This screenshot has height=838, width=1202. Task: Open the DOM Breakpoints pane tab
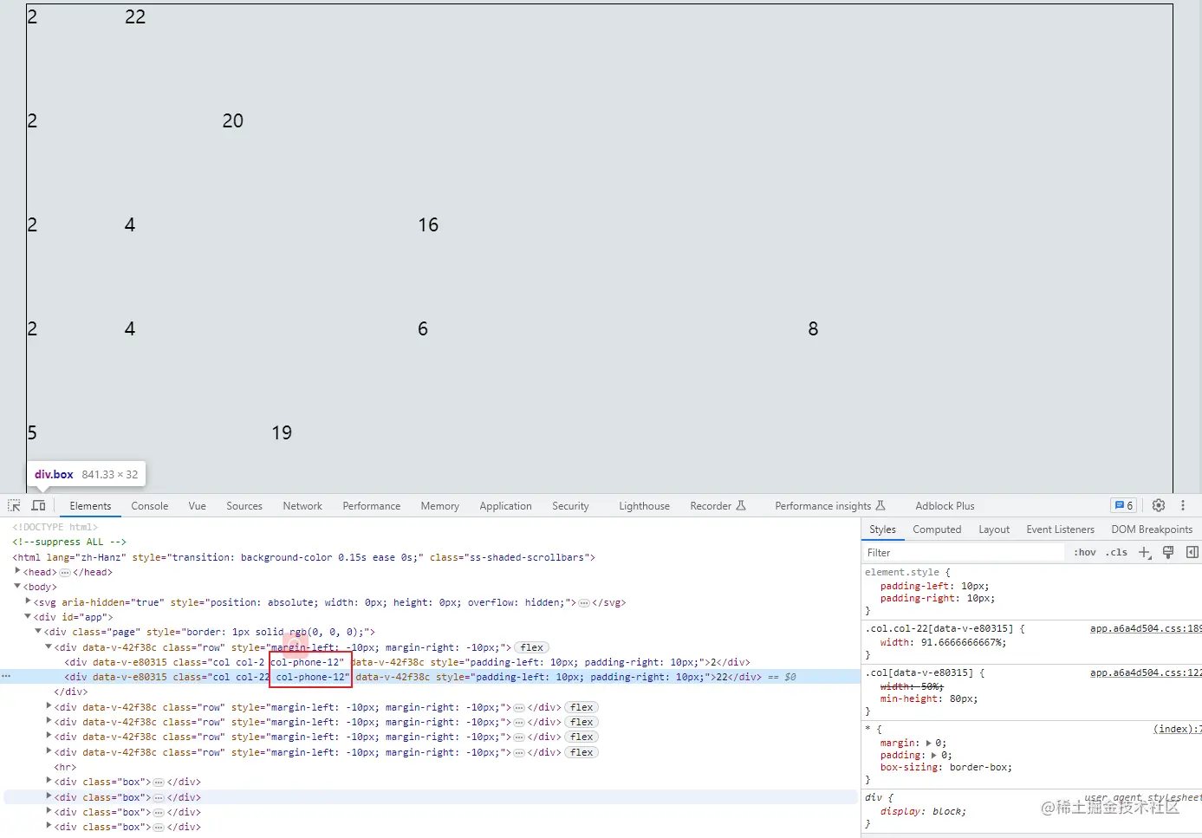[x=1152, y=529]
